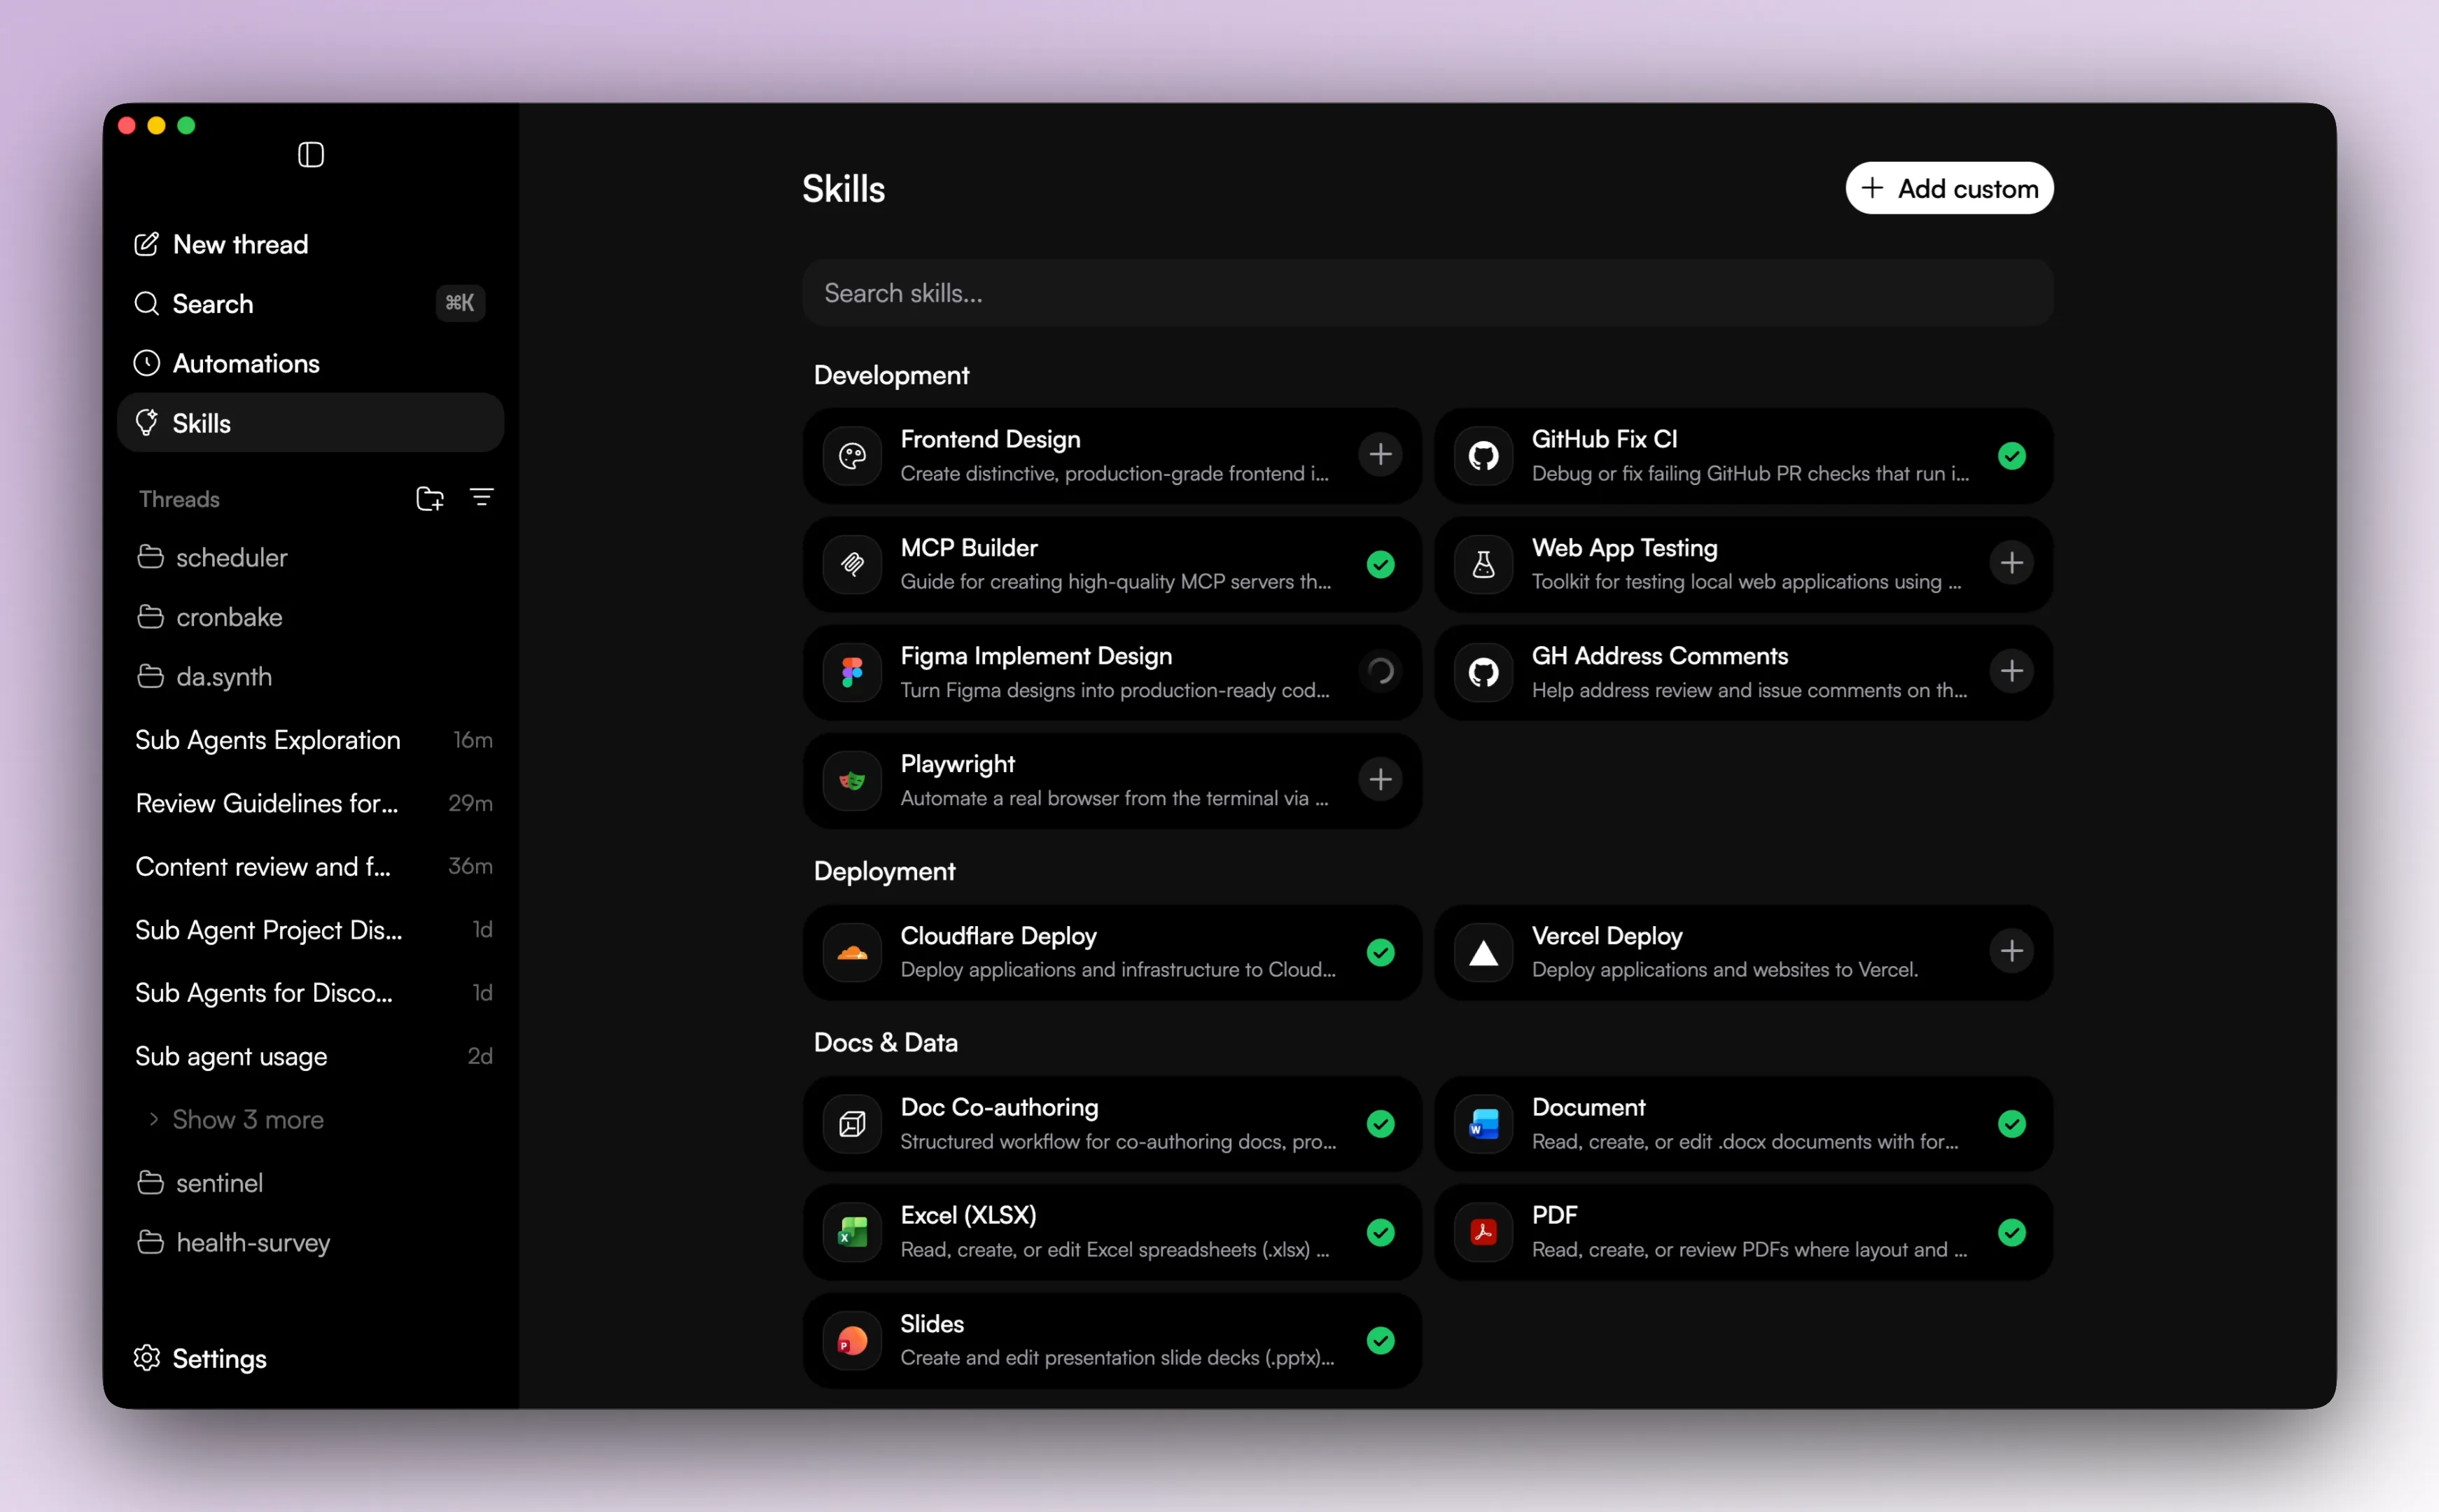Screen dimensions: 2439x1512
Task: Focus the Search skills input field
Action: pyautogui.click(x=1427, y=293)
